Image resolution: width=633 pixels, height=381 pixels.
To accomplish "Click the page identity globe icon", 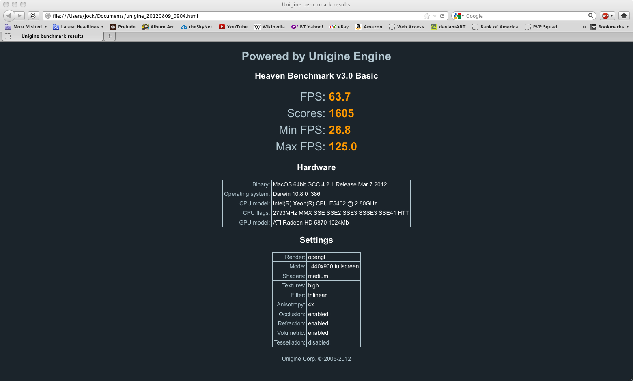I will pos(48,16).
